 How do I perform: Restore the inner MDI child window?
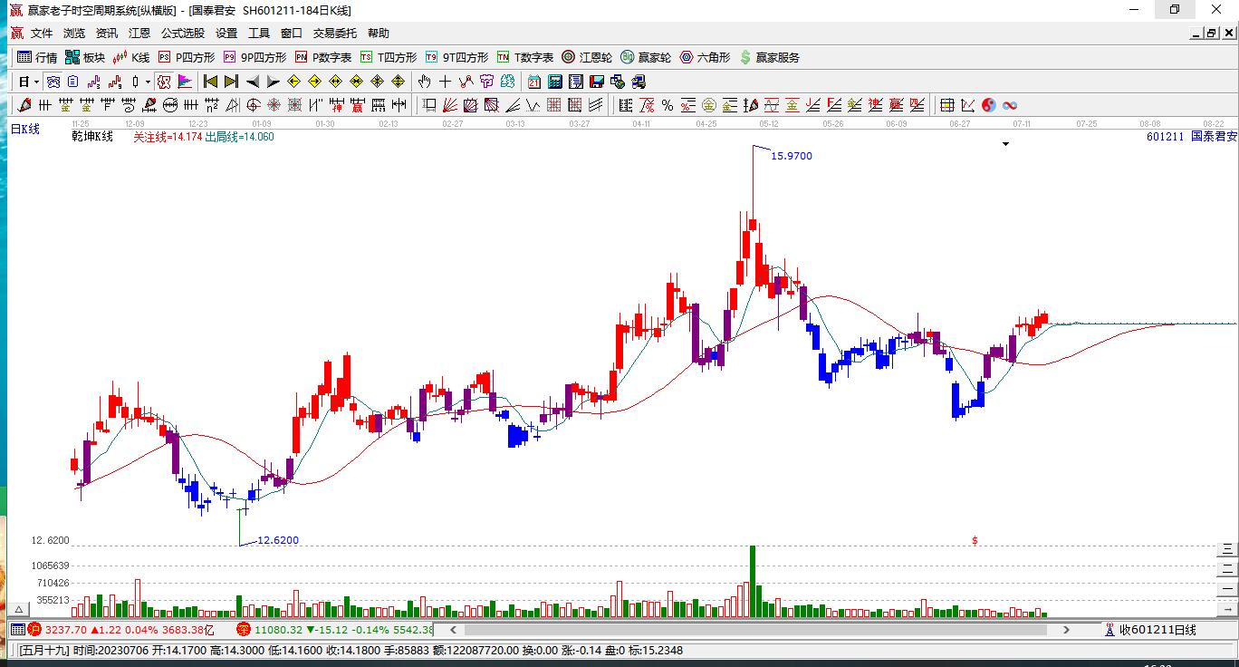tap(1211, 34)
